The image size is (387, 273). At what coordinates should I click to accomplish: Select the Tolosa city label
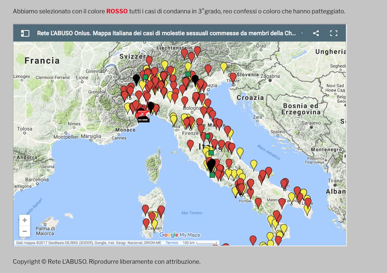[25, 129]
